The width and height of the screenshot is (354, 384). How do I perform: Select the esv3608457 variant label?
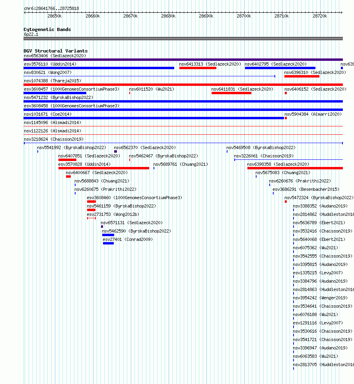(x=72, y=89)
